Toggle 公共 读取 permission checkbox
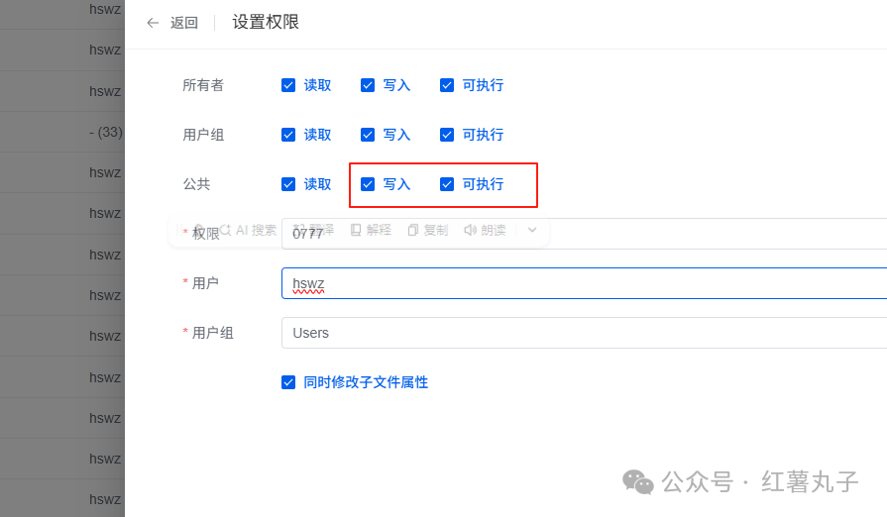The width and height of the screenshot is (887, 517). [288, 184]
